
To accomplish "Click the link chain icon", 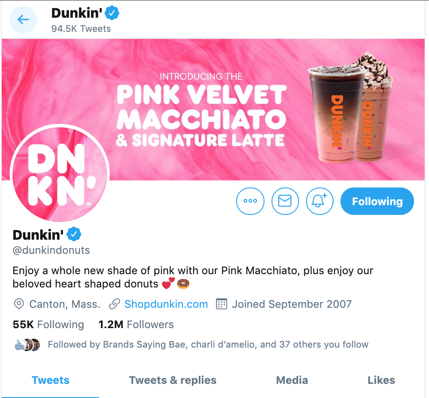I will [115, 304].
